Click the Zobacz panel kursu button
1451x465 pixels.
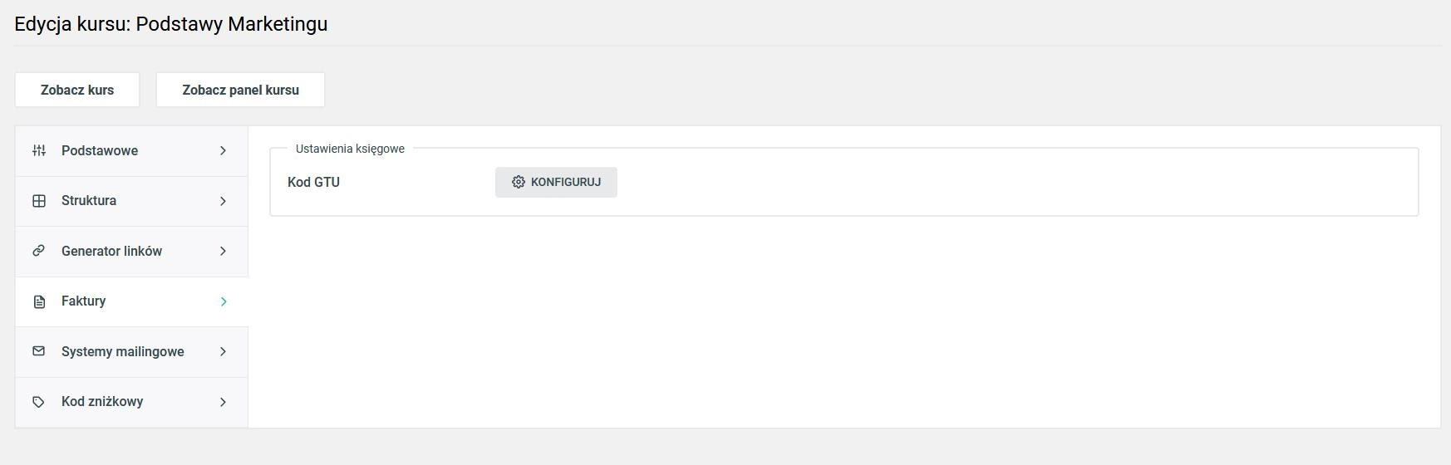pyautogui.click(x=240, y=90)
